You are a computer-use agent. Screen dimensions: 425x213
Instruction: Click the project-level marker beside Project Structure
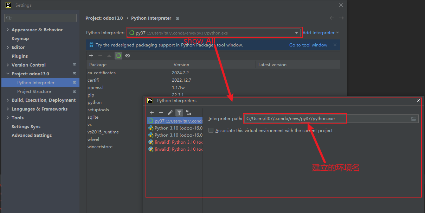(x=74, y=91)
